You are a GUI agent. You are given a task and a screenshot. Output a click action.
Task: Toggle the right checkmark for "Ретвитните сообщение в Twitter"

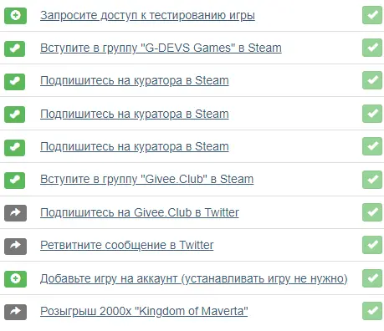[372, 245]
